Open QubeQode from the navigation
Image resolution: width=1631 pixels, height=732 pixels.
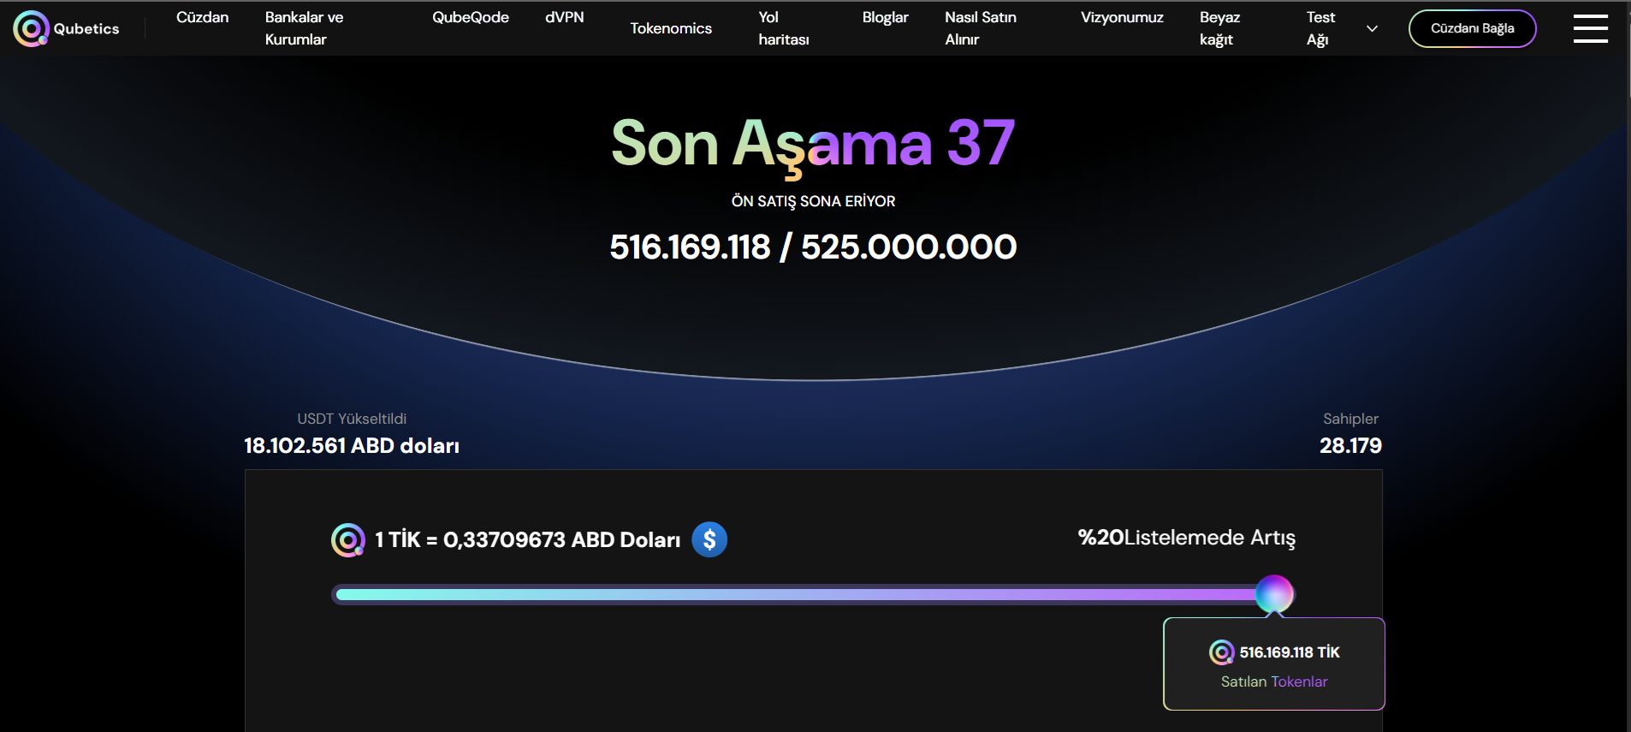click(x=471, y=17)
